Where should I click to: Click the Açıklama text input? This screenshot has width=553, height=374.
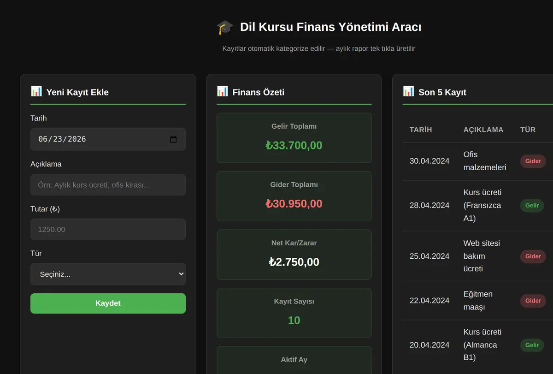[x=108, y=185]
